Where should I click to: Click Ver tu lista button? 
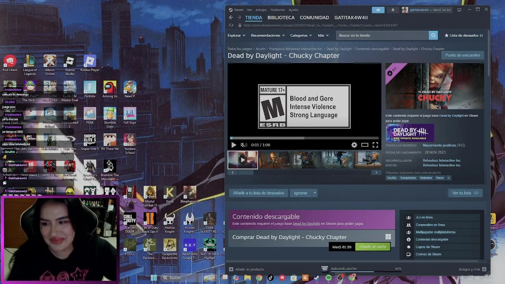tap(465, 193)
